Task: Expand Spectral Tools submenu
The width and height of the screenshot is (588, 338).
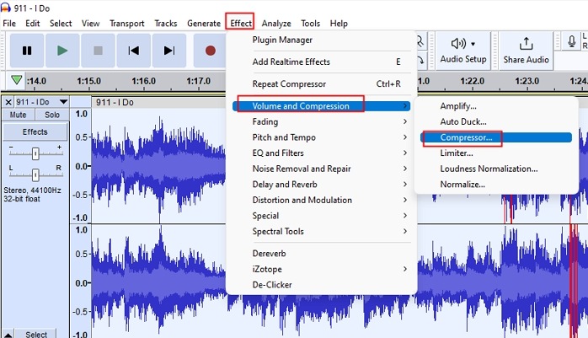Action: [321, 232]
